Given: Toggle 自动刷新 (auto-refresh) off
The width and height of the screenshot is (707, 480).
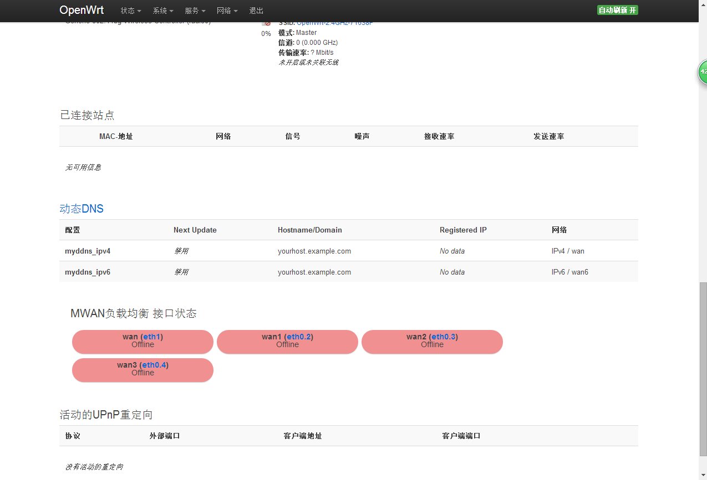Looking at the screenshot, I should pos(617,10).
